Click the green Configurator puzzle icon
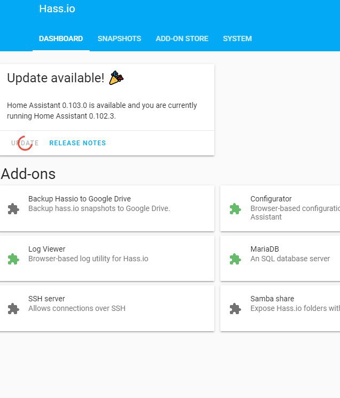The width and height of the screenshot is (340, 398). pyautogui.click(x=235, y=209)
